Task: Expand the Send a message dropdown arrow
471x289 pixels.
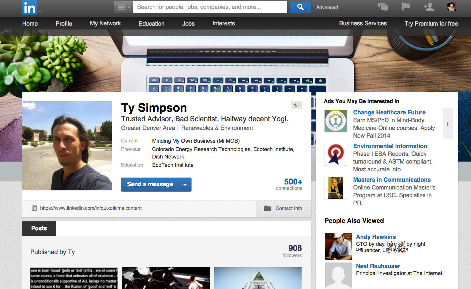Action: point(185,184)
